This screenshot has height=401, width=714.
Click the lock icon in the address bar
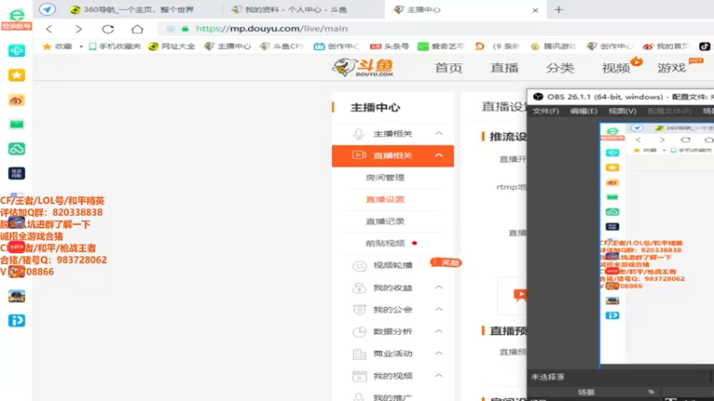coord(185,29)
